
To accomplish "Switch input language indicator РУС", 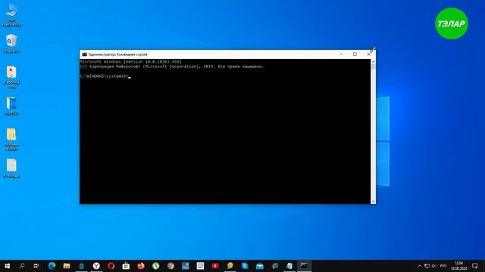I will click(443, 266).
